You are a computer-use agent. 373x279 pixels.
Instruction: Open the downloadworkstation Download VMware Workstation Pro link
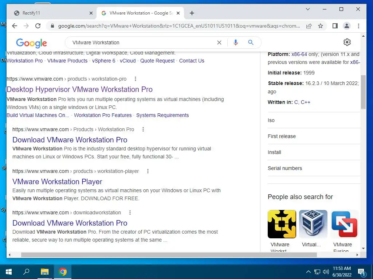(x=70, y=223)
